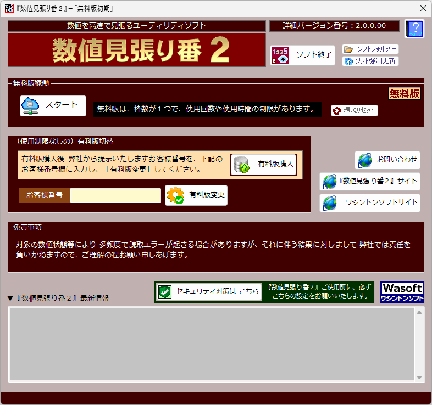Image resolution: width=432 pixels, height=405 pixels.
Task: Click ソフト強制更新 update button
Action: pyautogui.click(x=370, y=61)
